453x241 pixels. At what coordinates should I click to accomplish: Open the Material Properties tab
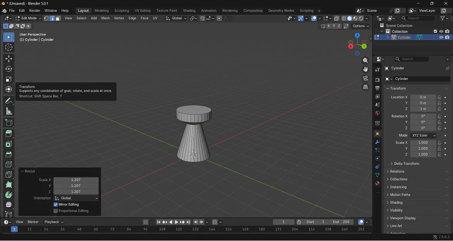click(x=377, y=183)
